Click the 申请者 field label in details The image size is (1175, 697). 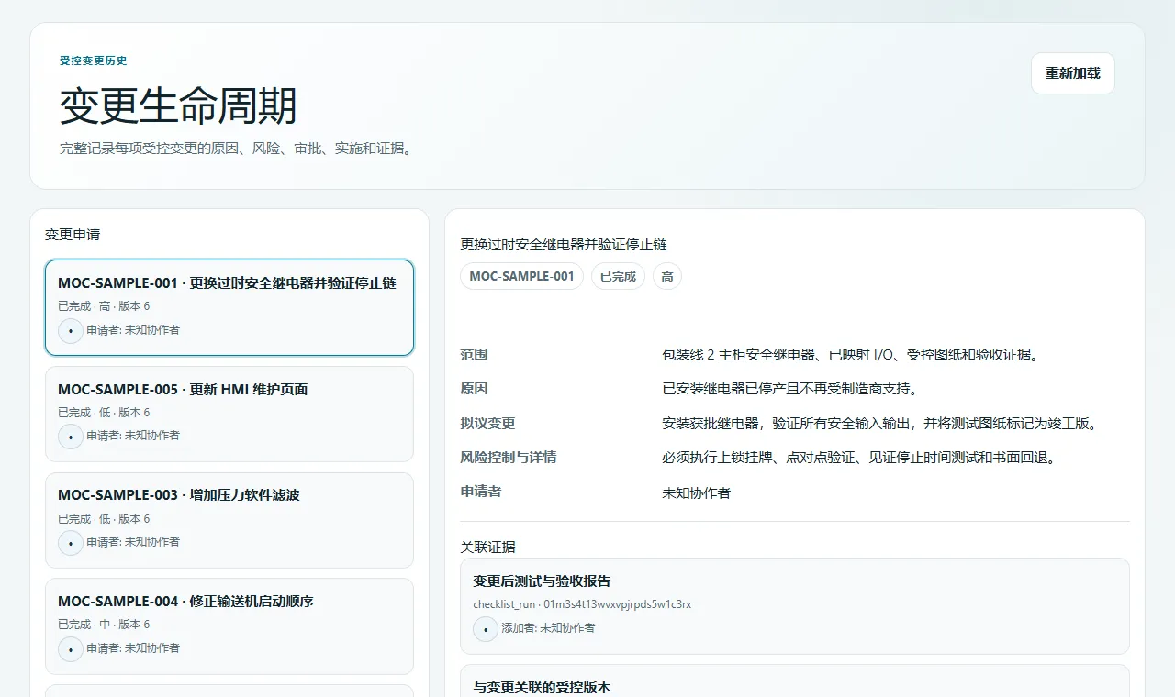pos(481,492)
